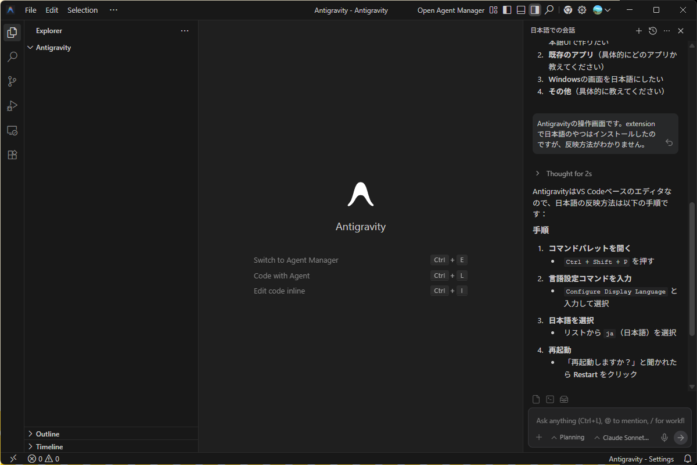Click the microphone voice input icon
Image resolution: width=697 pixels, height=465 pixels.
pos(664,438)
